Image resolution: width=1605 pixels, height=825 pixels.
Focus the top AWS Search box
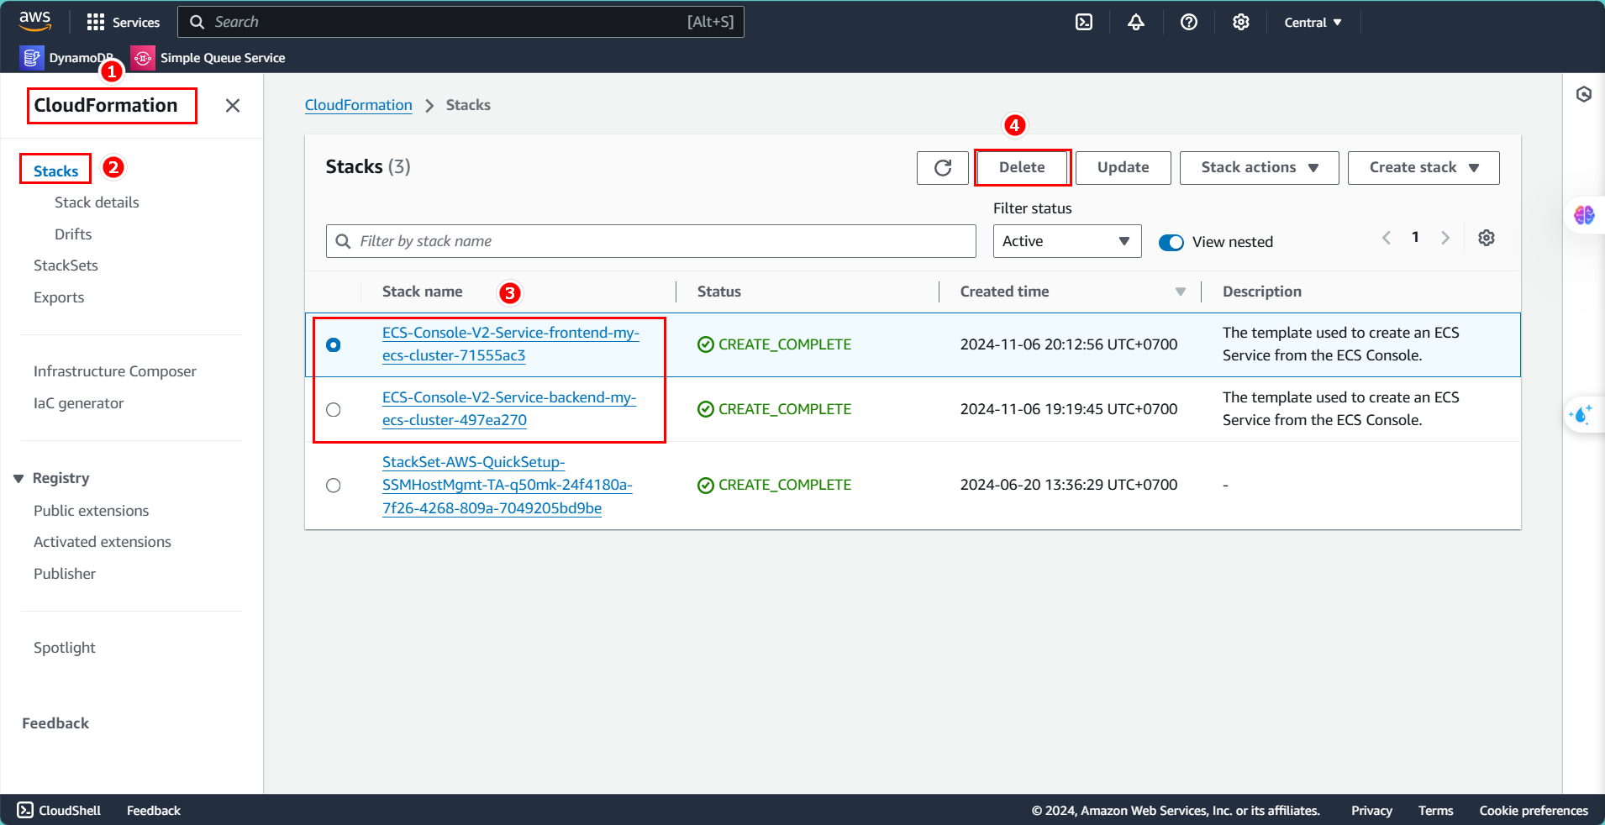(x=460, y=22)
